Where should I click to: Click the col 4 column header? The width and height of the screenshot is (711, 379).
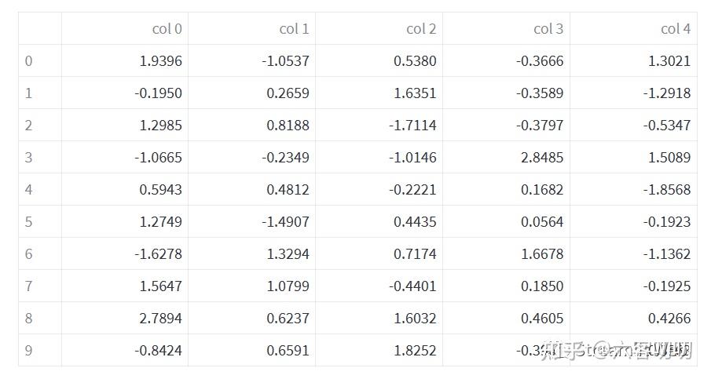click(x=675, y=29)
